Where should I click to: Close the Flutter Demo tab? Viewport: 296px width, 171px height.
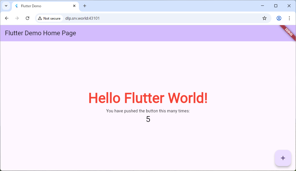pyautogui.click(x=74, y=6)
